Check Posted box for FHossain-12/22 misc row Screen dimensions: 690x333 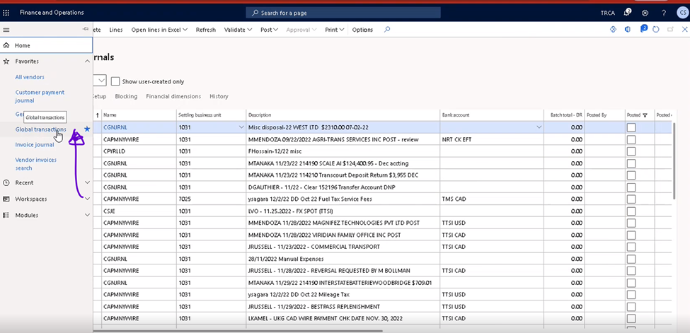click(x=631, y=151)
